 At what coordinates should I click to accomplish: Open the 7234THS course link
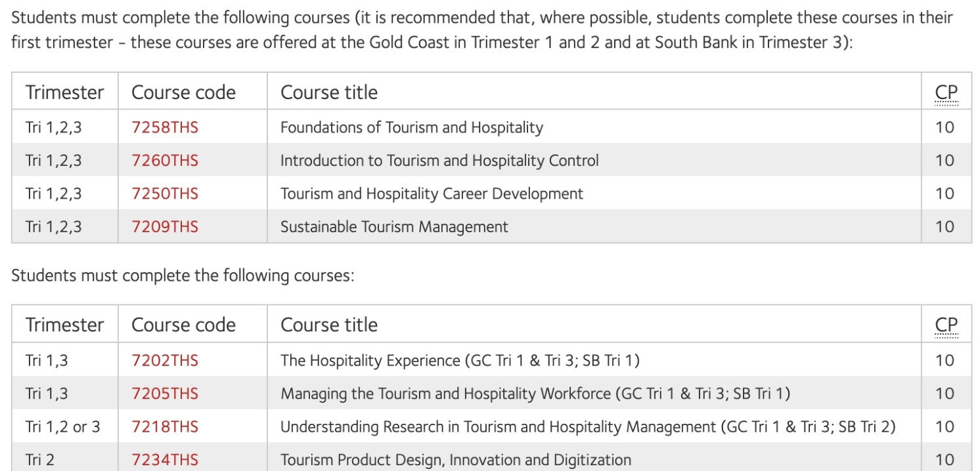pyautogui.click(x=165, y=460)
